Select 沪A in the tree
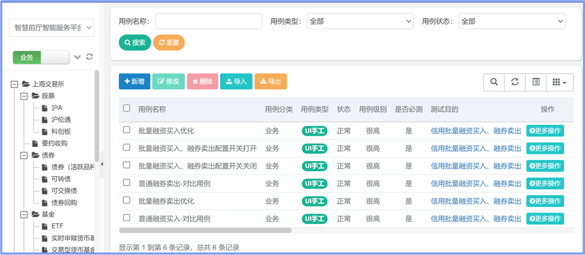Image resolution: width=585 pixels, height=255 pixels. (57, 108)
